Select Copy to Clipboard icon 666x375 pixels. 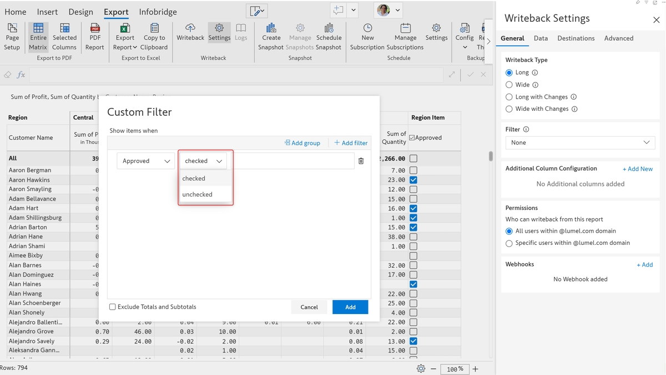click(x=154, y=28)
